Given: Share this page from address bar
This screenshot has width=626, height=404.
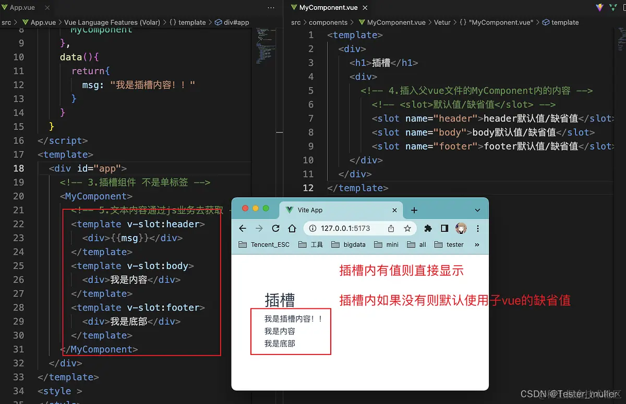Looking at the screenshot, I should pos(391,229).
